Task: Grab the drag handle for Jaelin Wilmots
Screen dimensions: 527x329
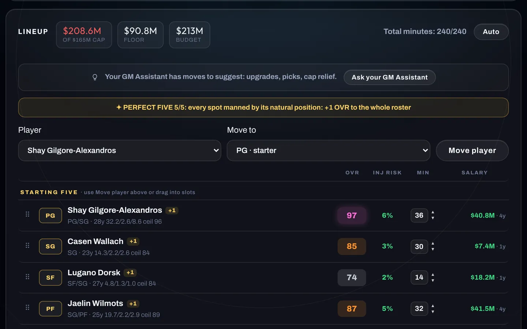Action: coord(27,307)
